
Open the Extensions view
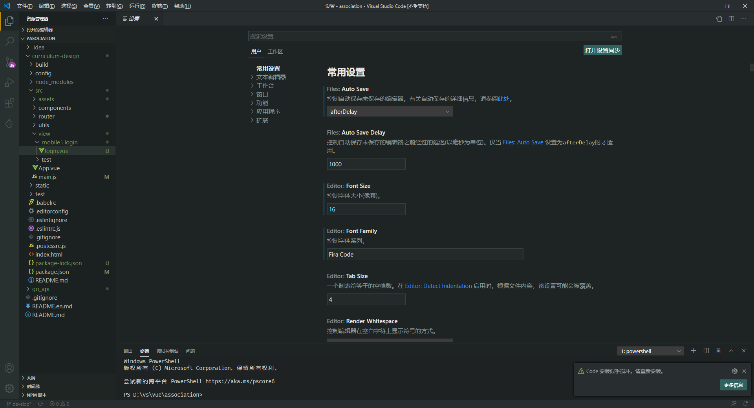[9, 103]
